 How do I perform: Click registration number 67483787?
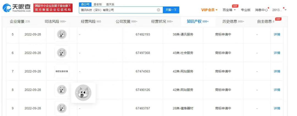point(143,108)
